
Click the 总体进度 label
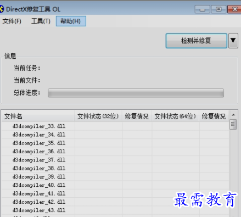27,93
